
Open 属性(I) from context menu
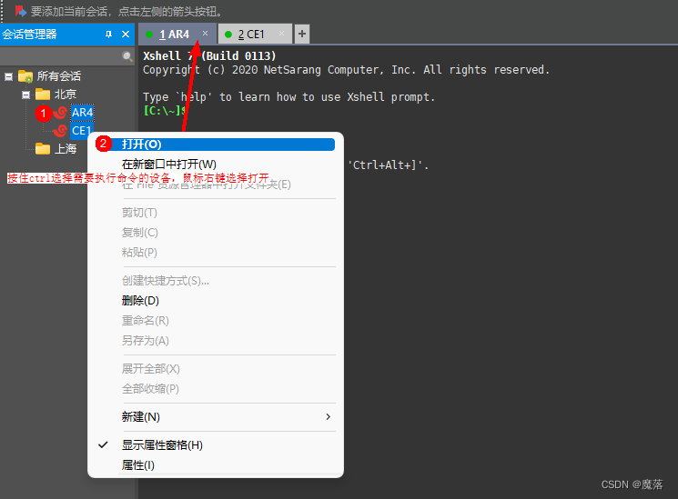(138, 465)
